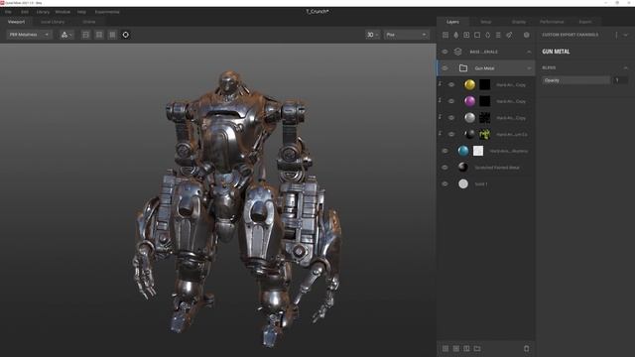Open the PBR Metalness dropdown
This screenshot has width=635, height=357.
click(29, 35)
